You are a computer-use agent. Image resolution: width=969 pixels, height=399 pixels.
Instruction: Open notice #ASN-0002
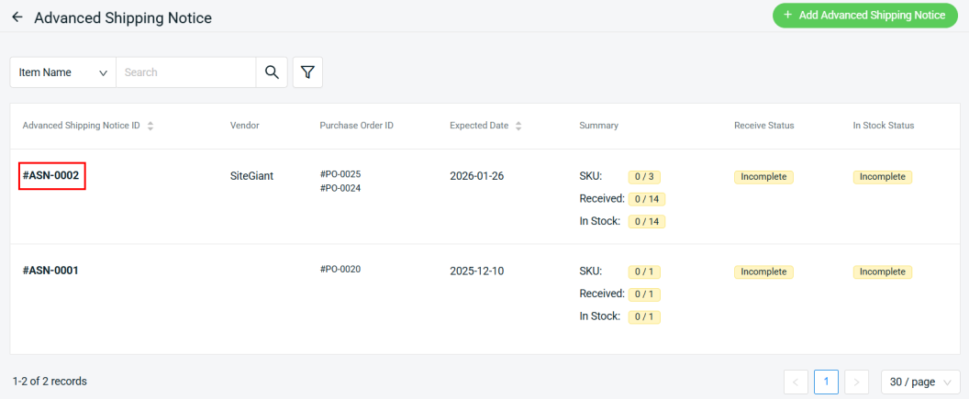(52, 175)
